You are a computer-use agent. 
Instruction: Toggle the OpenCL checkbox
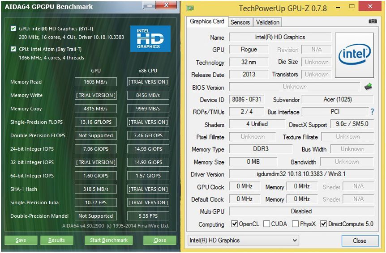(x=234, y=224)
